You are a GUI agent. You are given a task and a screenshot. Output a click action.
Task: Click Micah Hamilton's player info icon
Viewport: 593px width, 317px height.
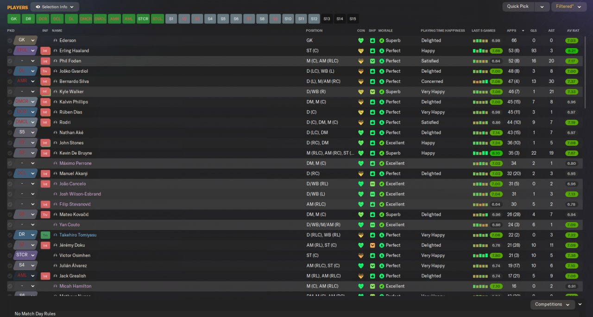pos(56,286)
